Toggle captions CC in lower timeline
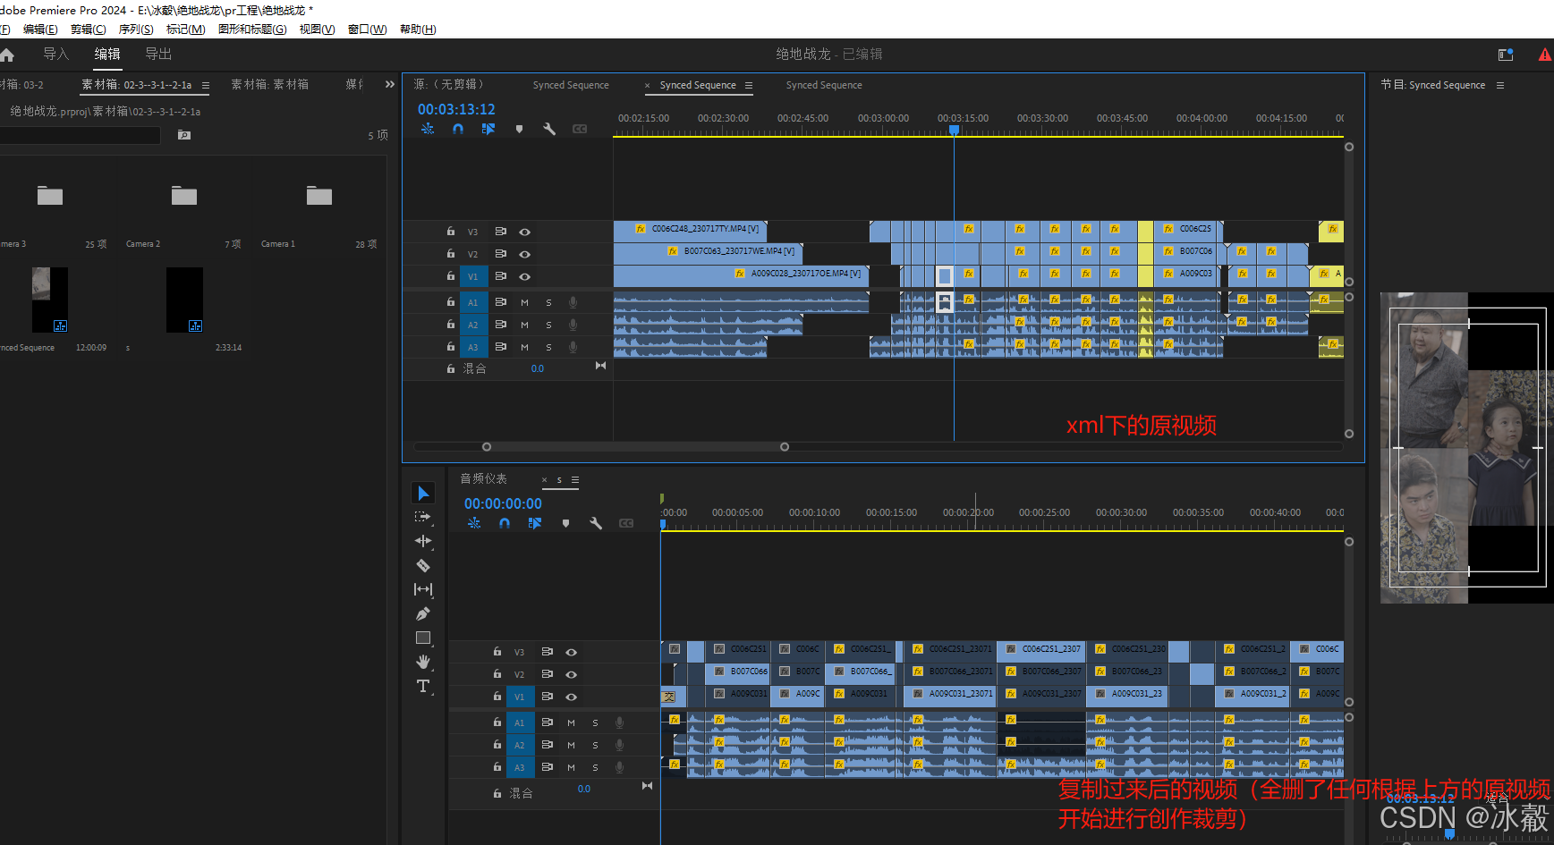The height and width of the screenshot is (845, 1554). click(626, 523)
